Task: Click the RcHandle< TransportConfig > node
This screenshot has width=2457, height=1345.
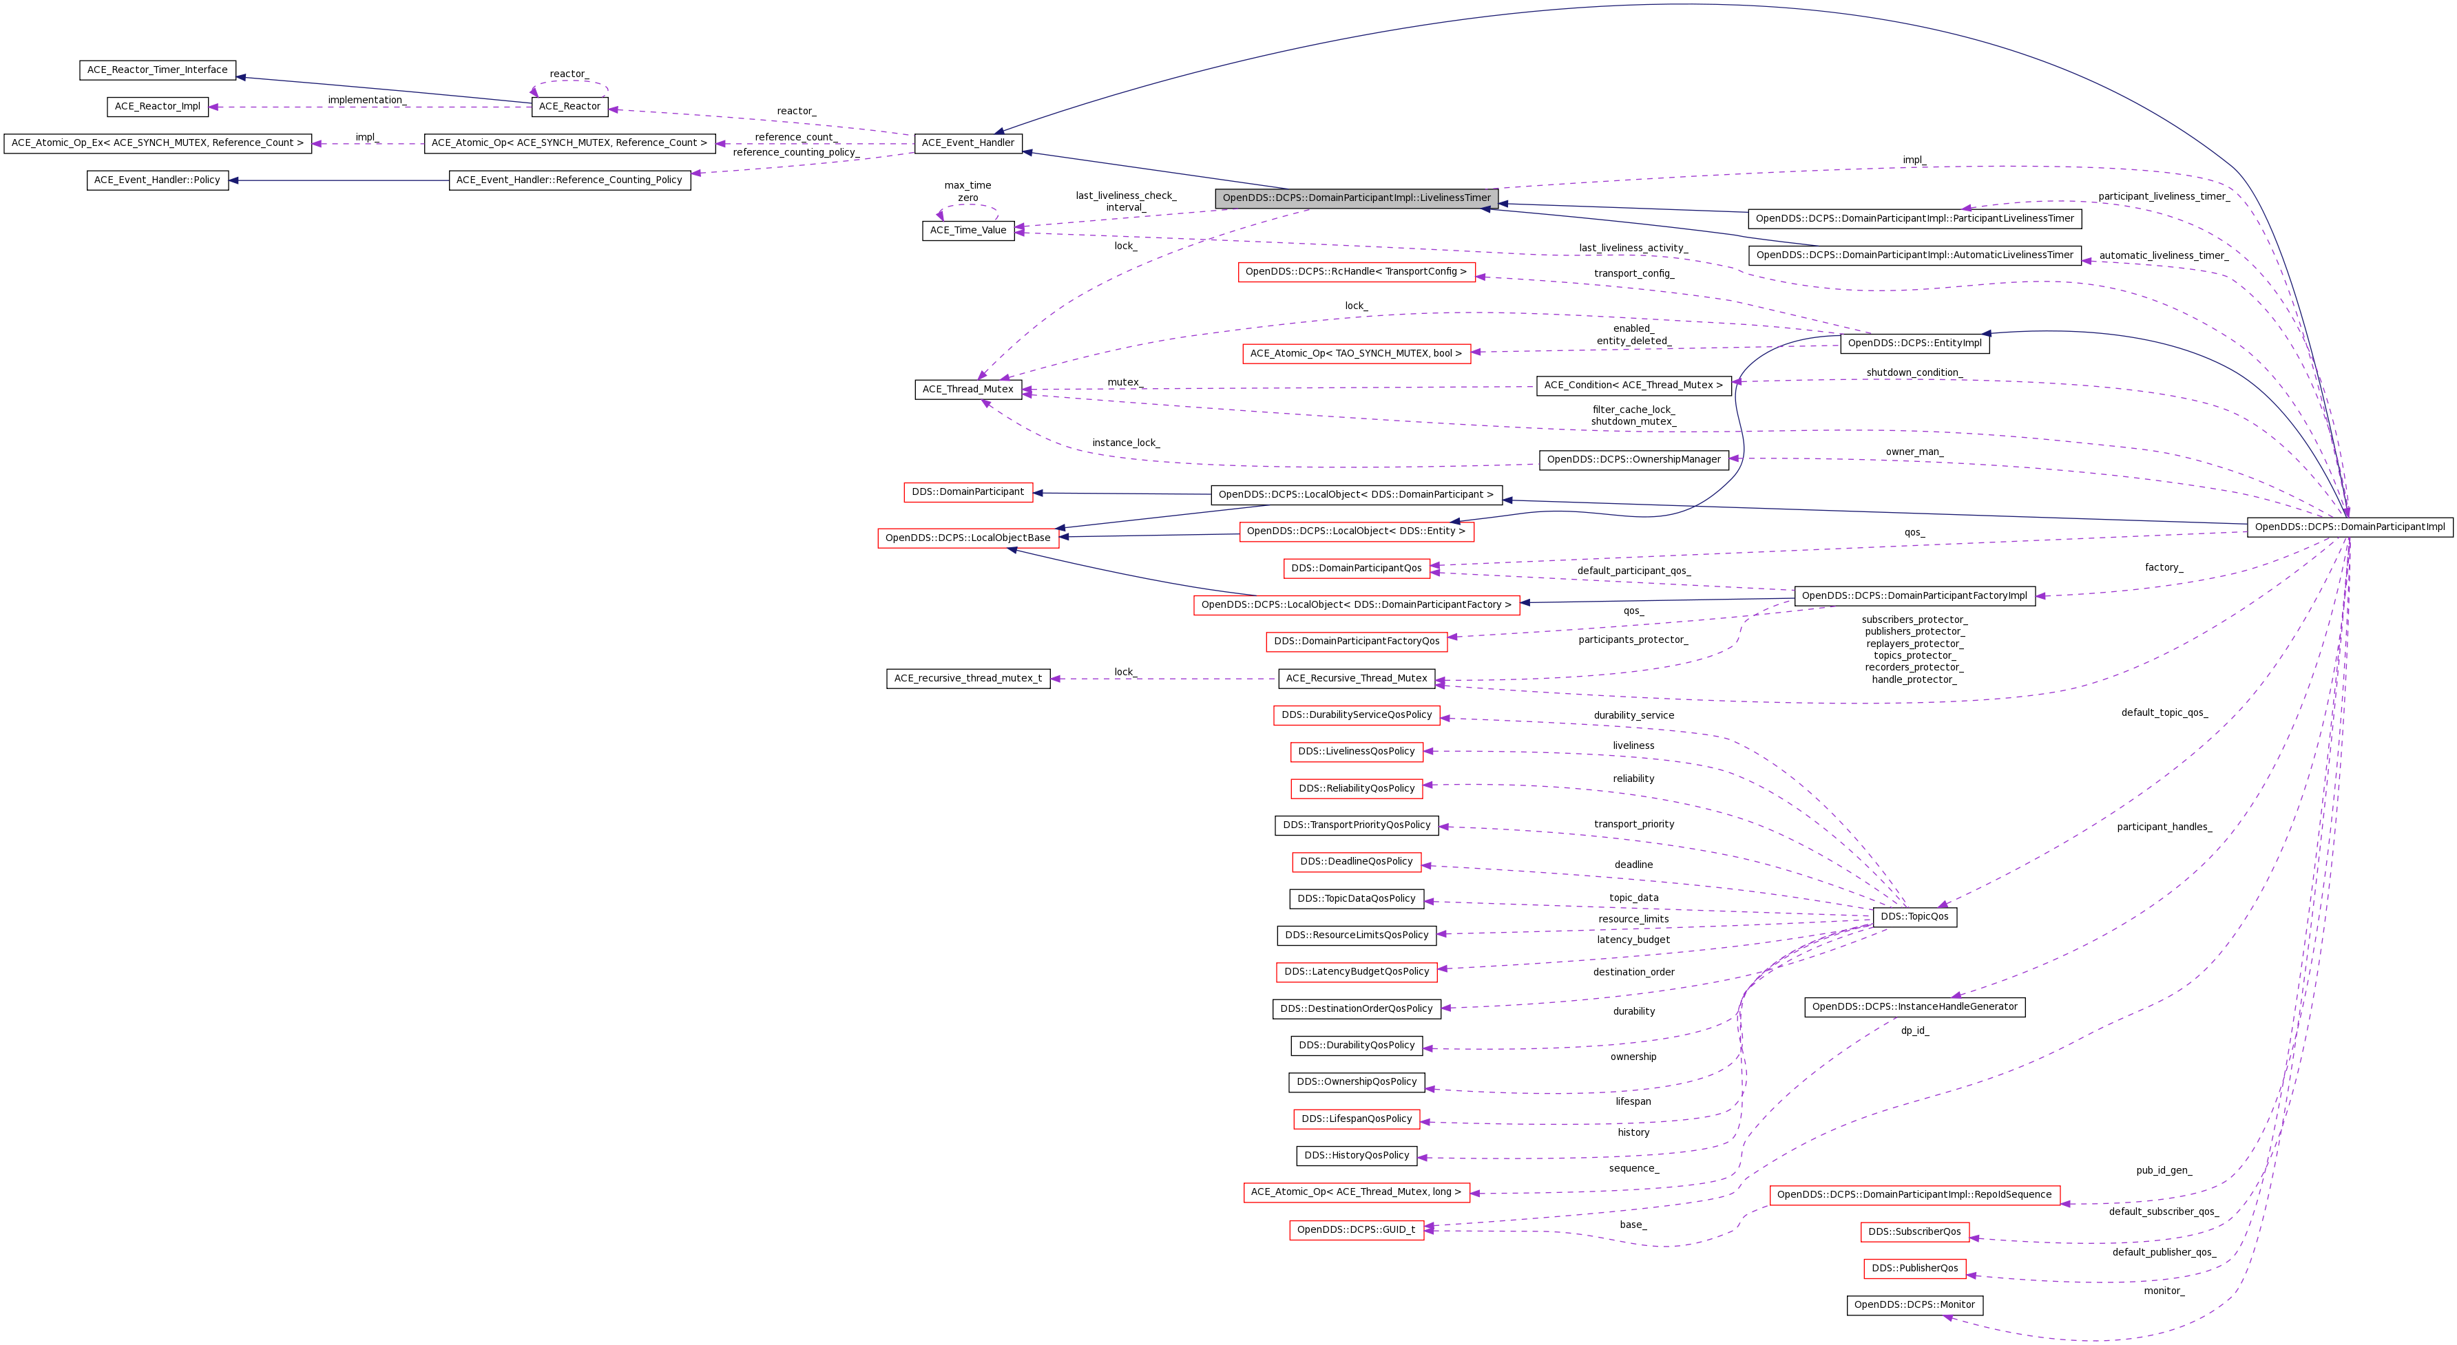Action: click(x=1357, y=272)
